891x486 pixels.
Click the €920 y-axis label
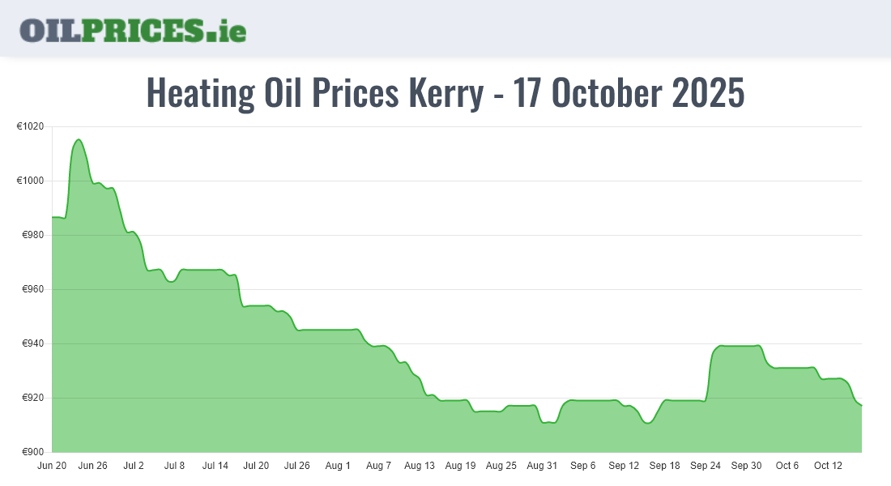32,398
